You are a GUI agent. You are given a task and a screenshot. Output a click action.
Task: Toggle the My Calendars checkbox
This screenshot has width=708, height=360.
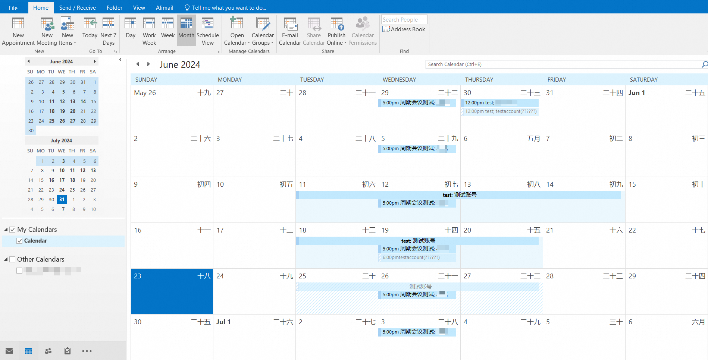coord(12,230)
